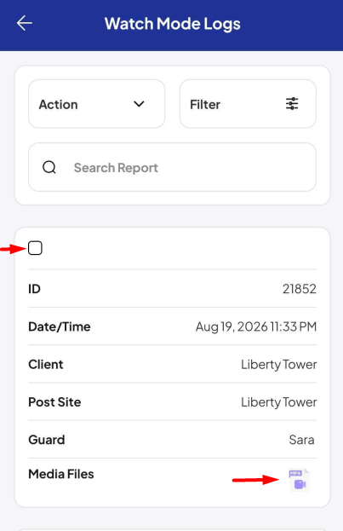
Task: Expand the Action dropdown chevron
Action: click(x=139, y=104)
